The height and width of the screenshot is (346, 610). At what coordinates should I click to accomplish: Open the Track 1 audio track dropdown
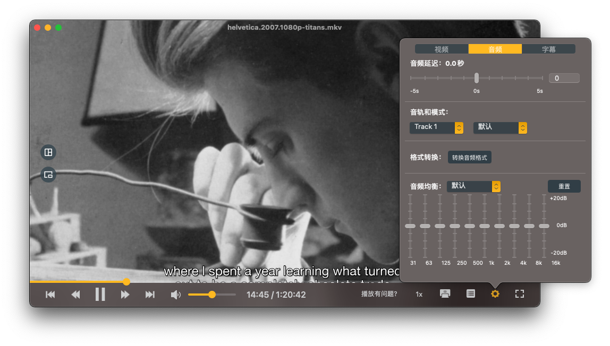pyautogui.click(x=436, y=127)
